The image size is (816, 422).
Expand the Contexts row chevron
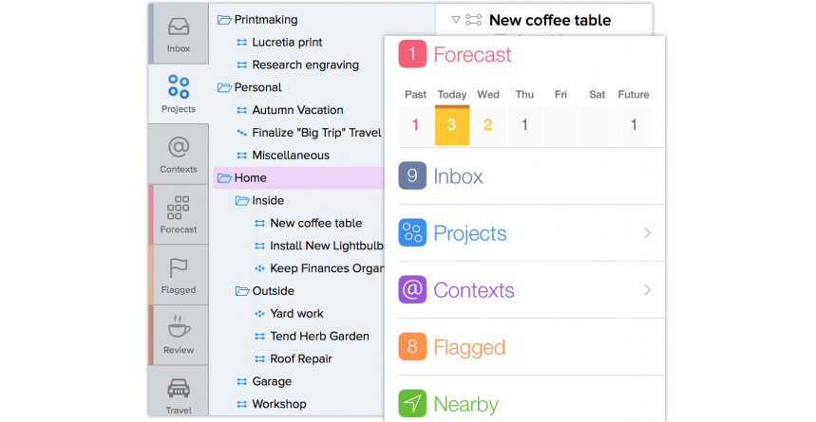coord(647,290)
